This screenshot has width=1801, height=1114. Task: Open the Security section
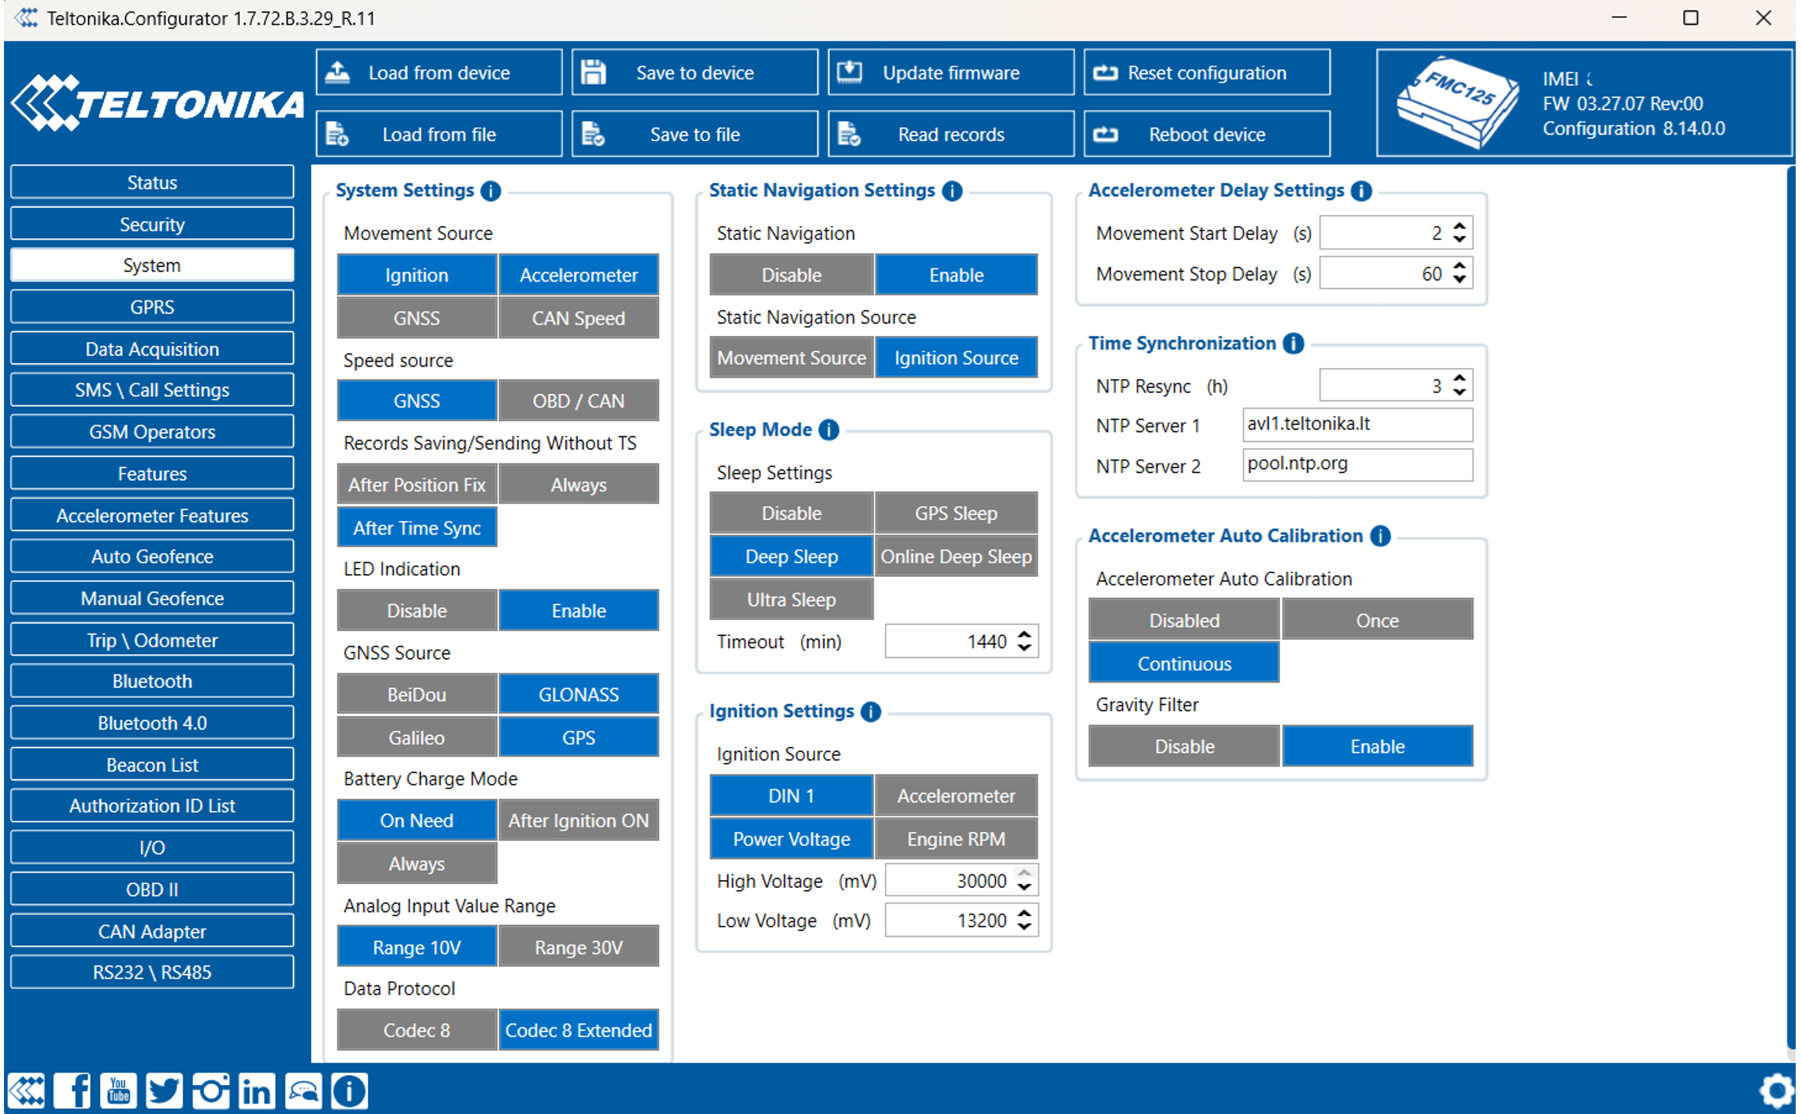pyautogui.click(x=152, y=224)
